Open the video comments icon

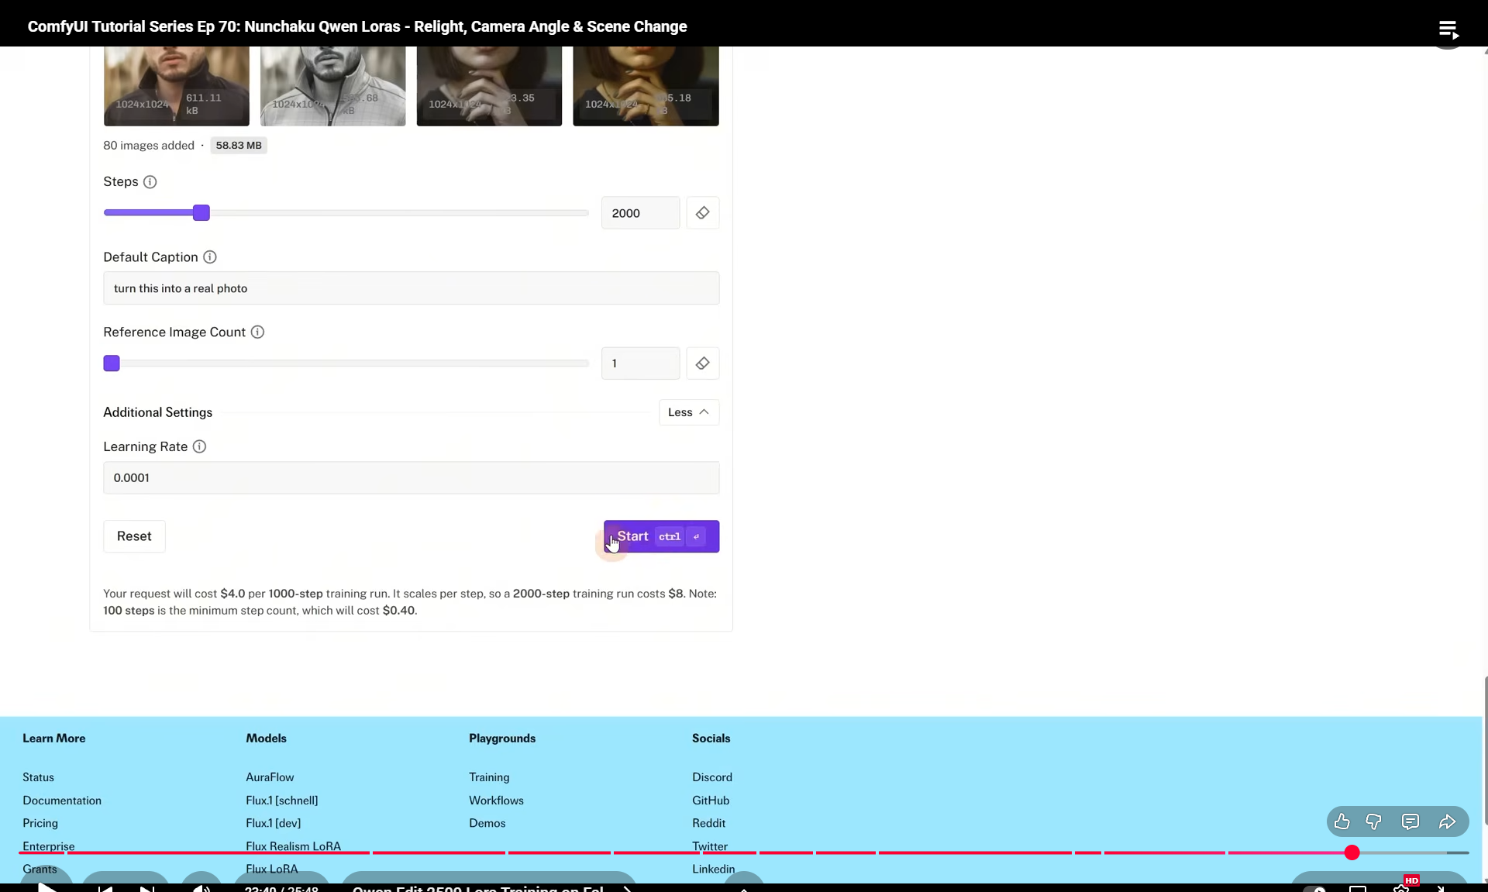(1410, 822)
